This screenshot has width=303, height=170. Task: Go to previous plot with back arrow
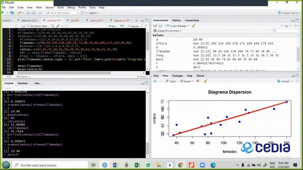tap(155, 81)
